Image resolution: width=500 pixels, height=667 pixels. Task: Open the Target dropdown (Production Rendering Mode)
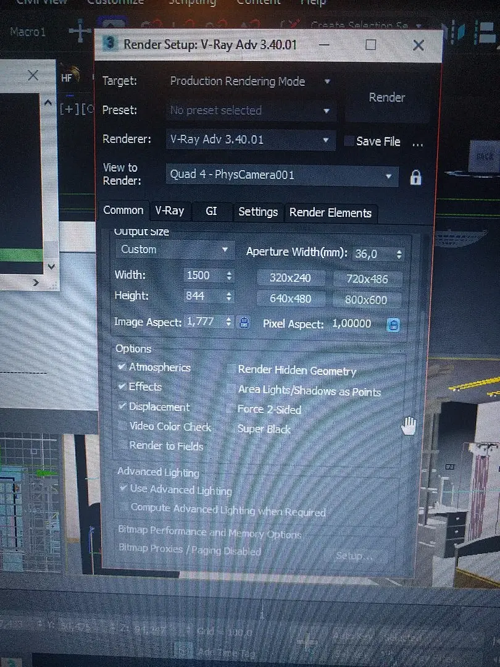tap(250, 82)
